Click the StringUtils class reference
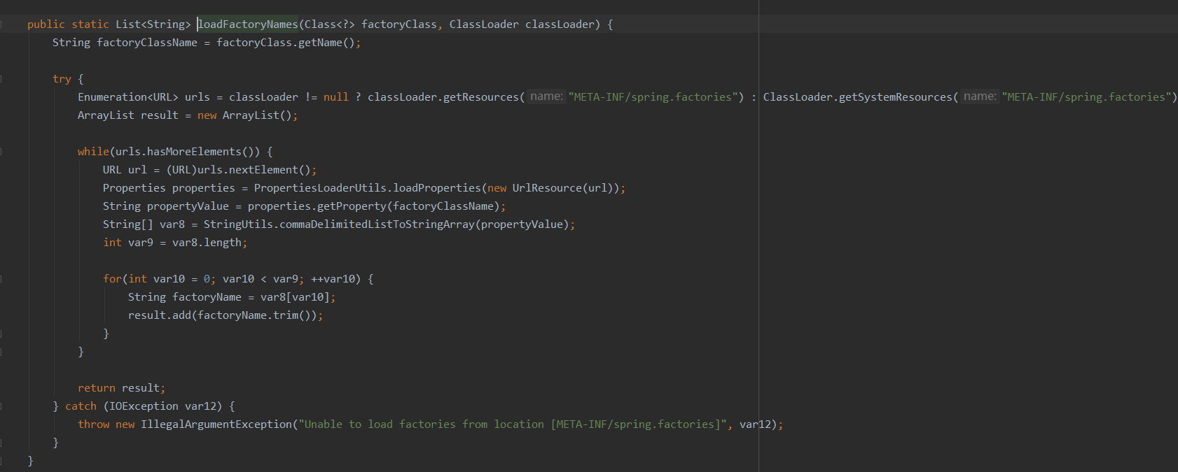This screenshot has height=472, width=1178. coord(238,224)
